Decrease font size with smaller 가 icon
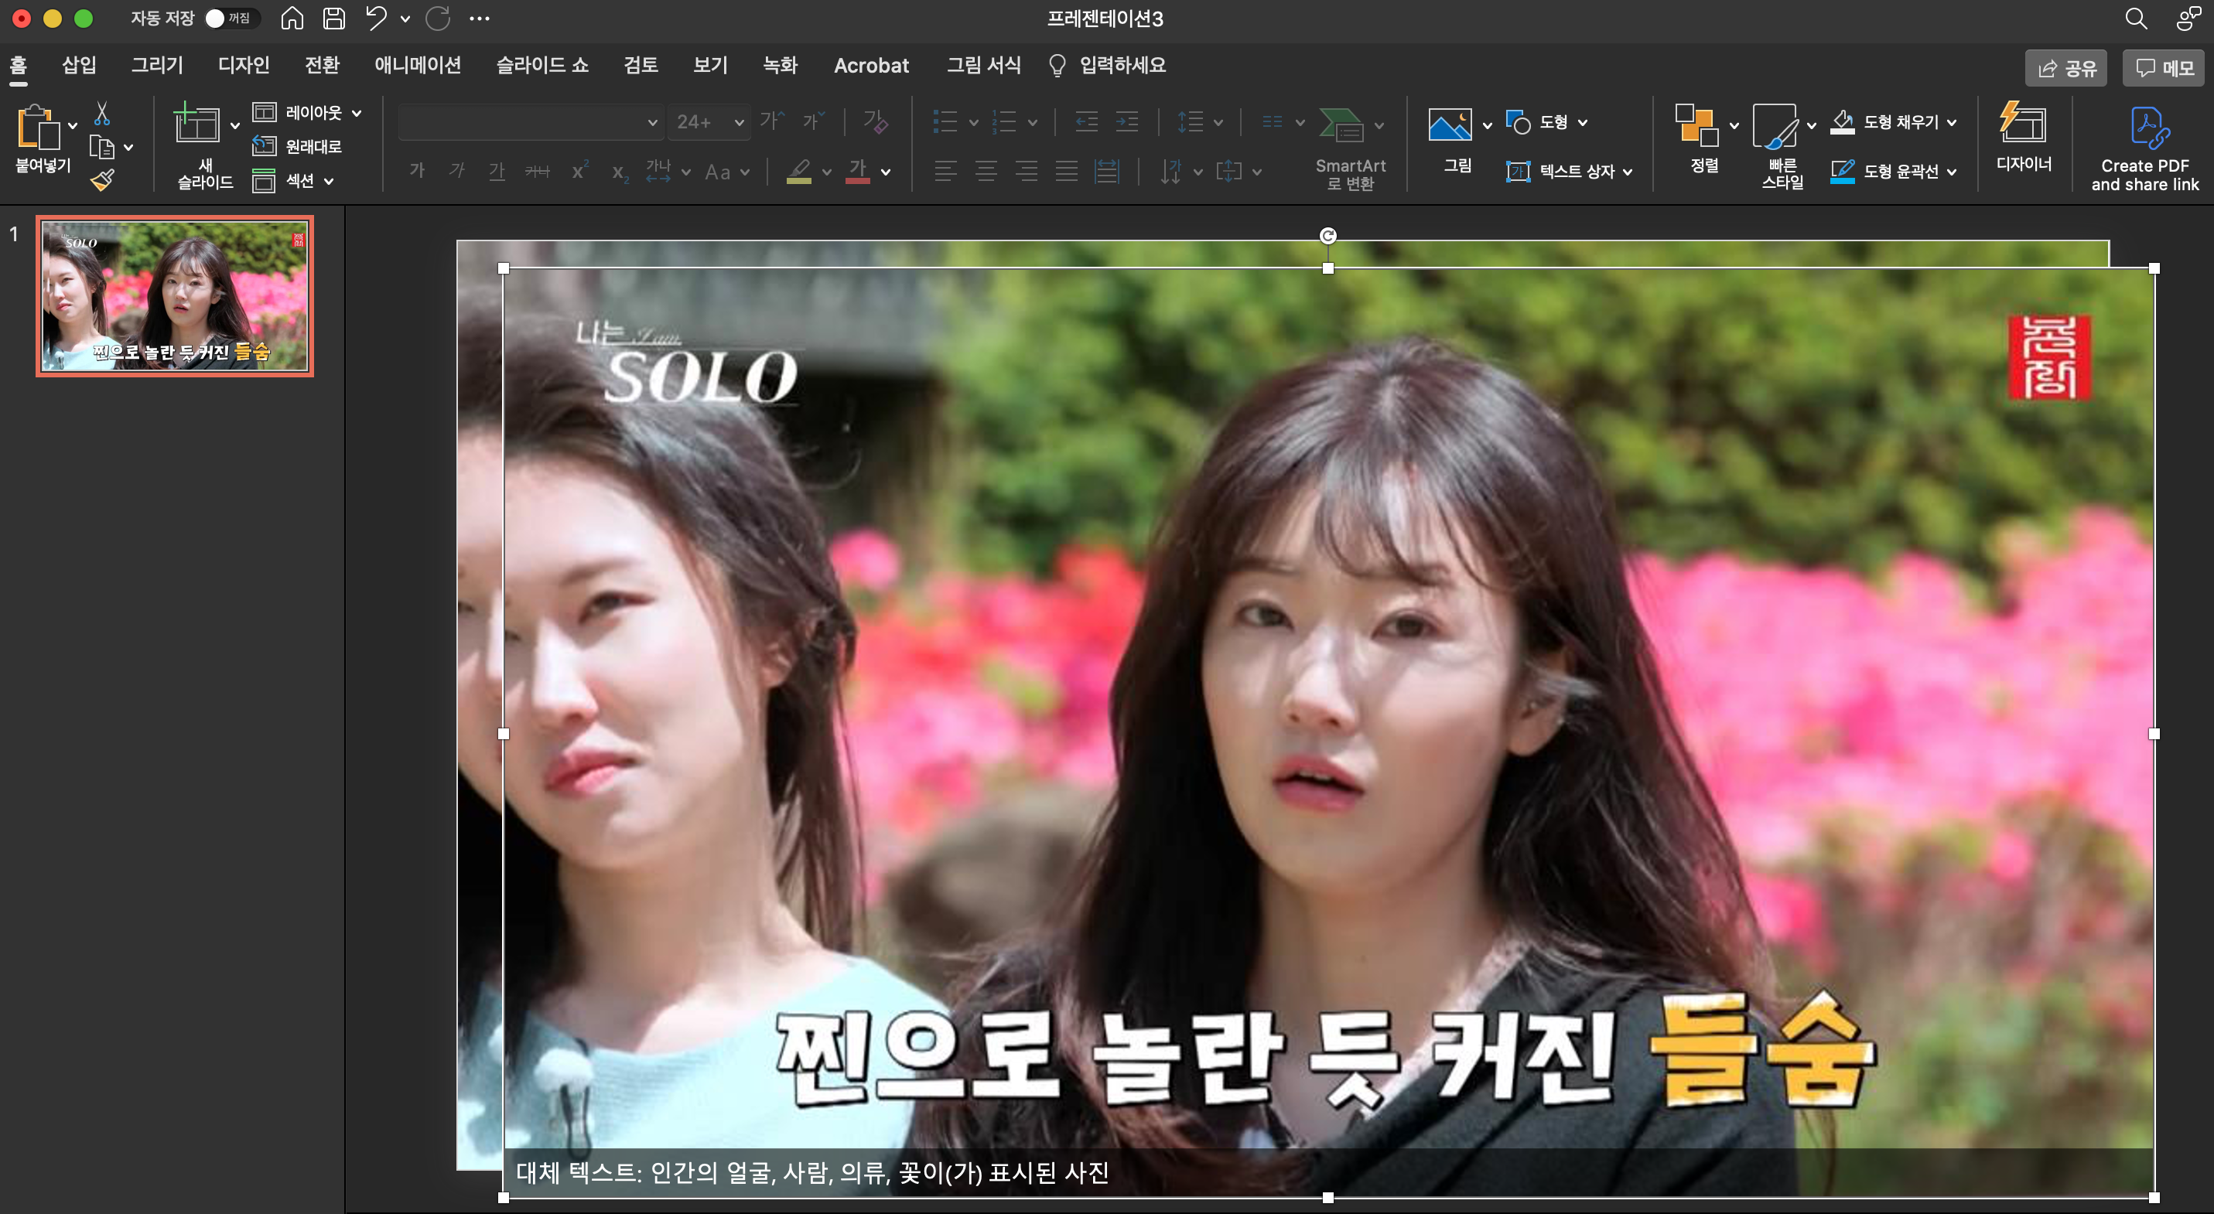Image resolution: width=2214 pixels, height=1214 pixels. (x=812, y=121)
